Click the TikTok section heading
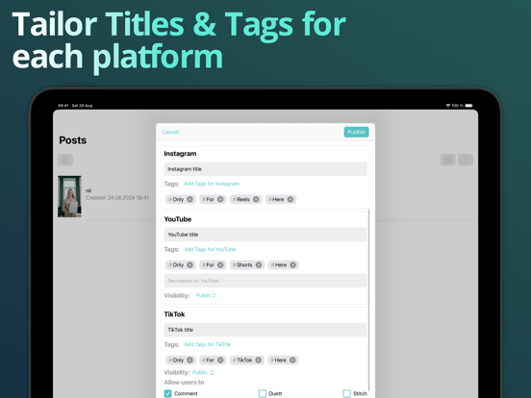531x398 pixels. (174, 314)
